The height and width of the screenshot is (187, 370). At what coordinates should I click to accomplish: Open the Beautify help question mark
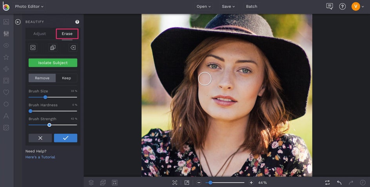coord(77,22)
